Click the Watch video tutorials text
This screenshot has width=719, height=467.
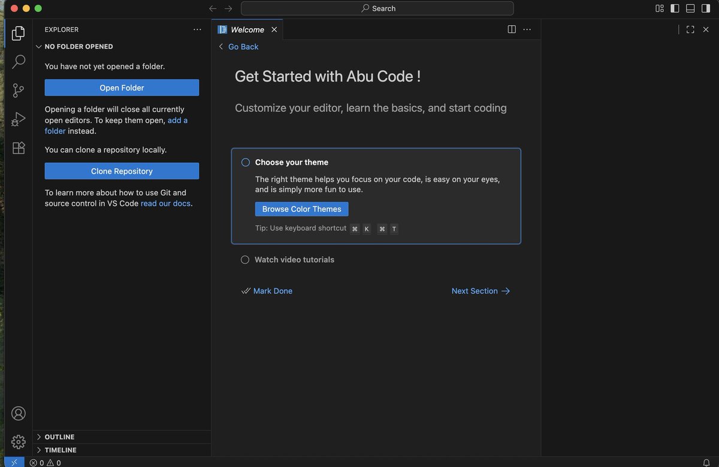click(x=294, y=260)
